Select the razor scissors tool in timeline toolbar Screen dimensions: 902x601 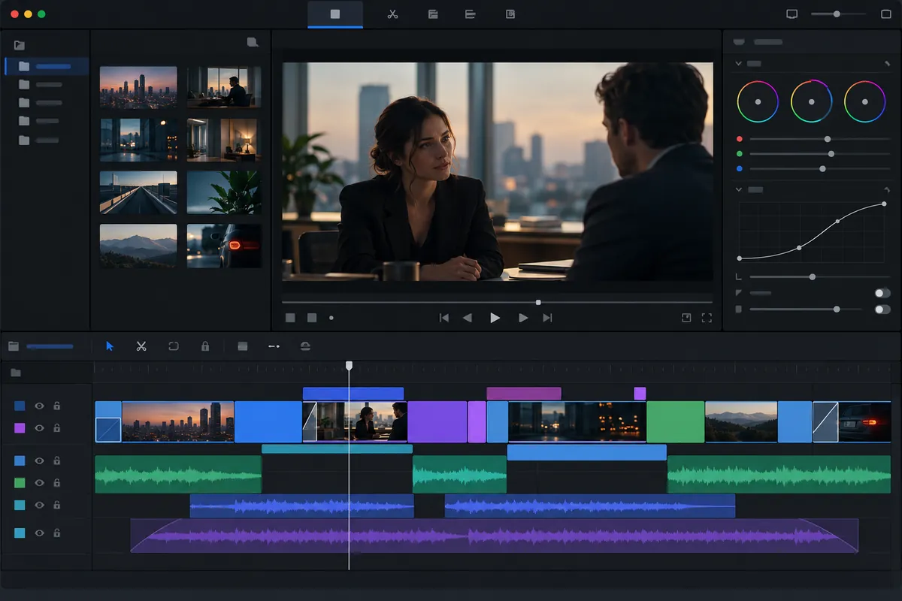click(x=141, y=346)
